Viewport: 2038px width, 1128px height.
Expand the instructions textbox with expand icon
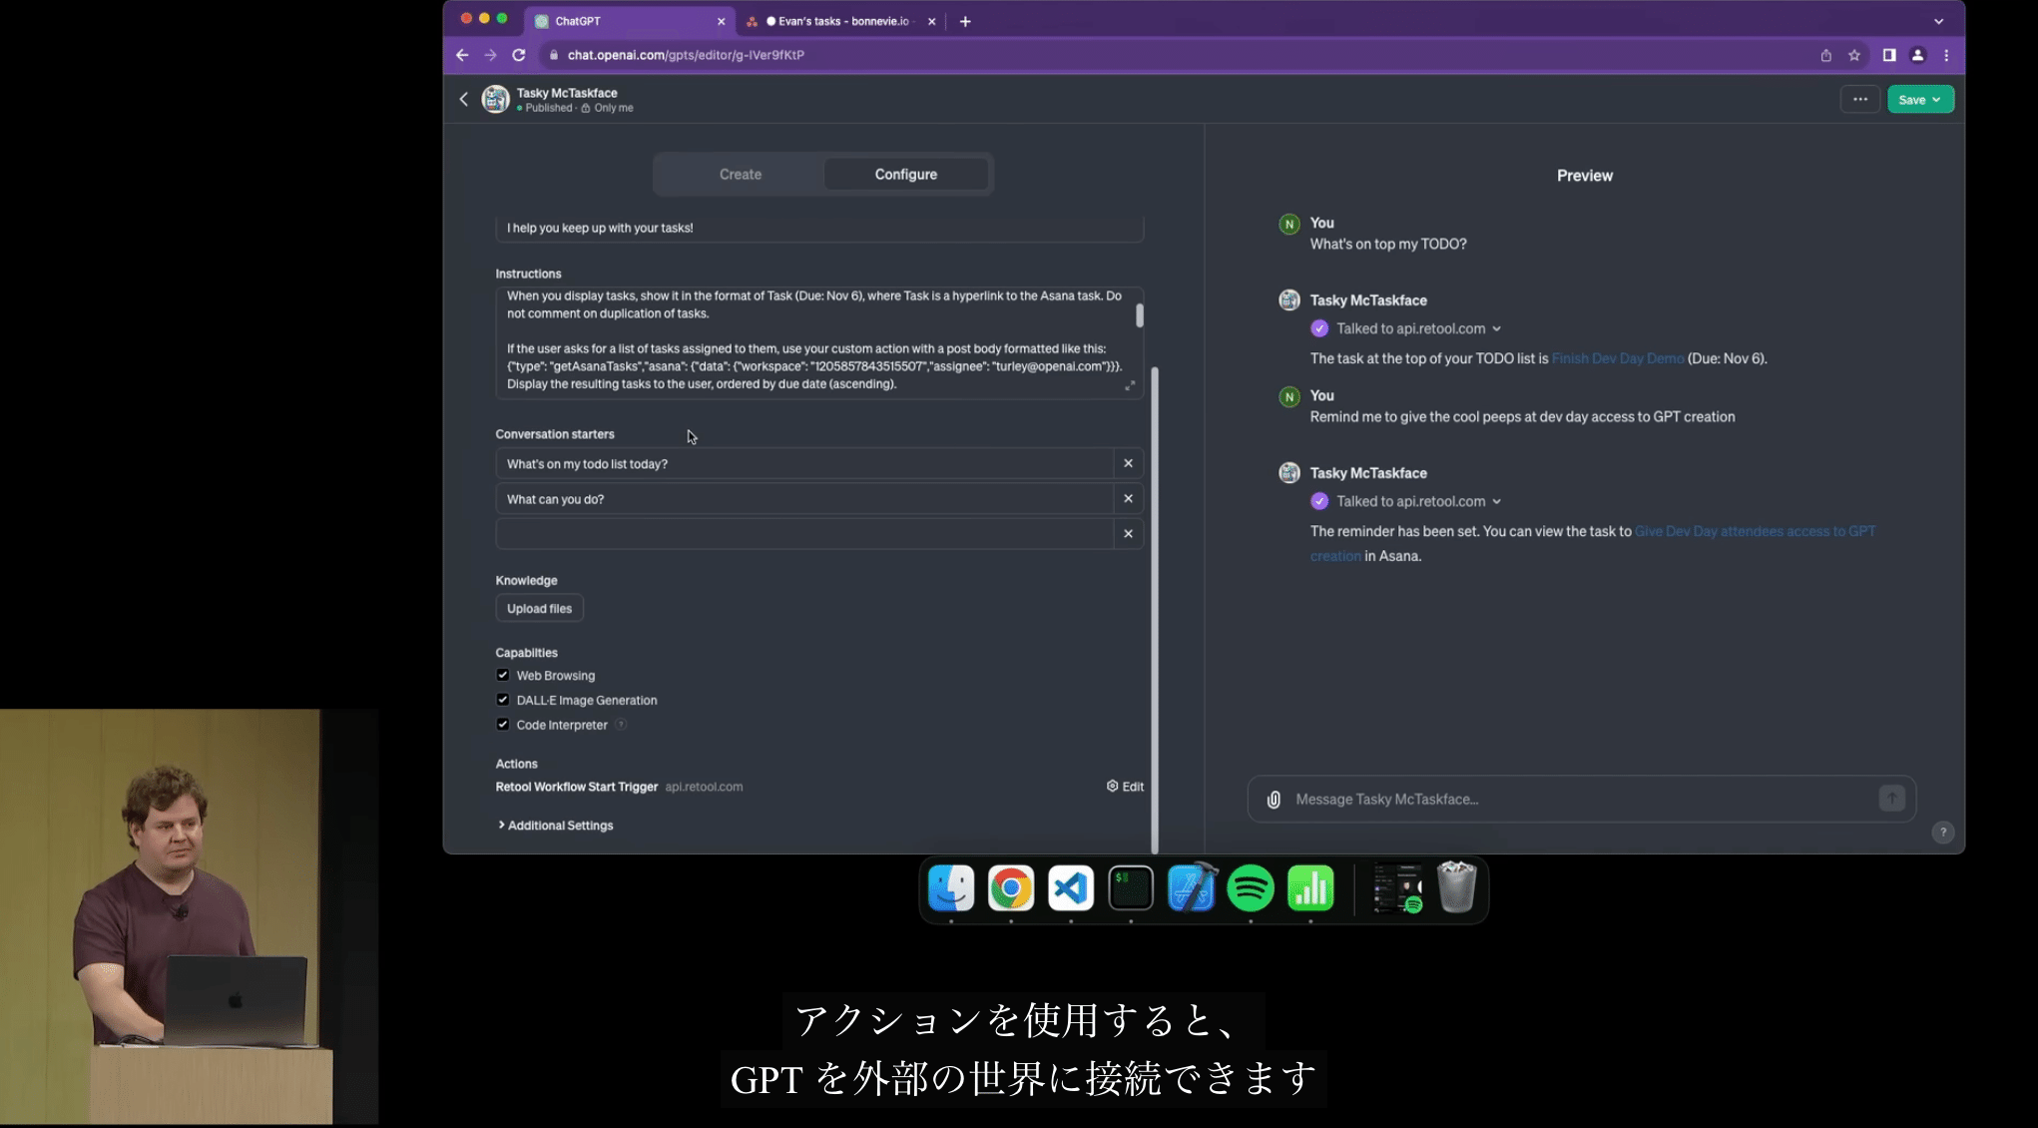click(1130, 385)
